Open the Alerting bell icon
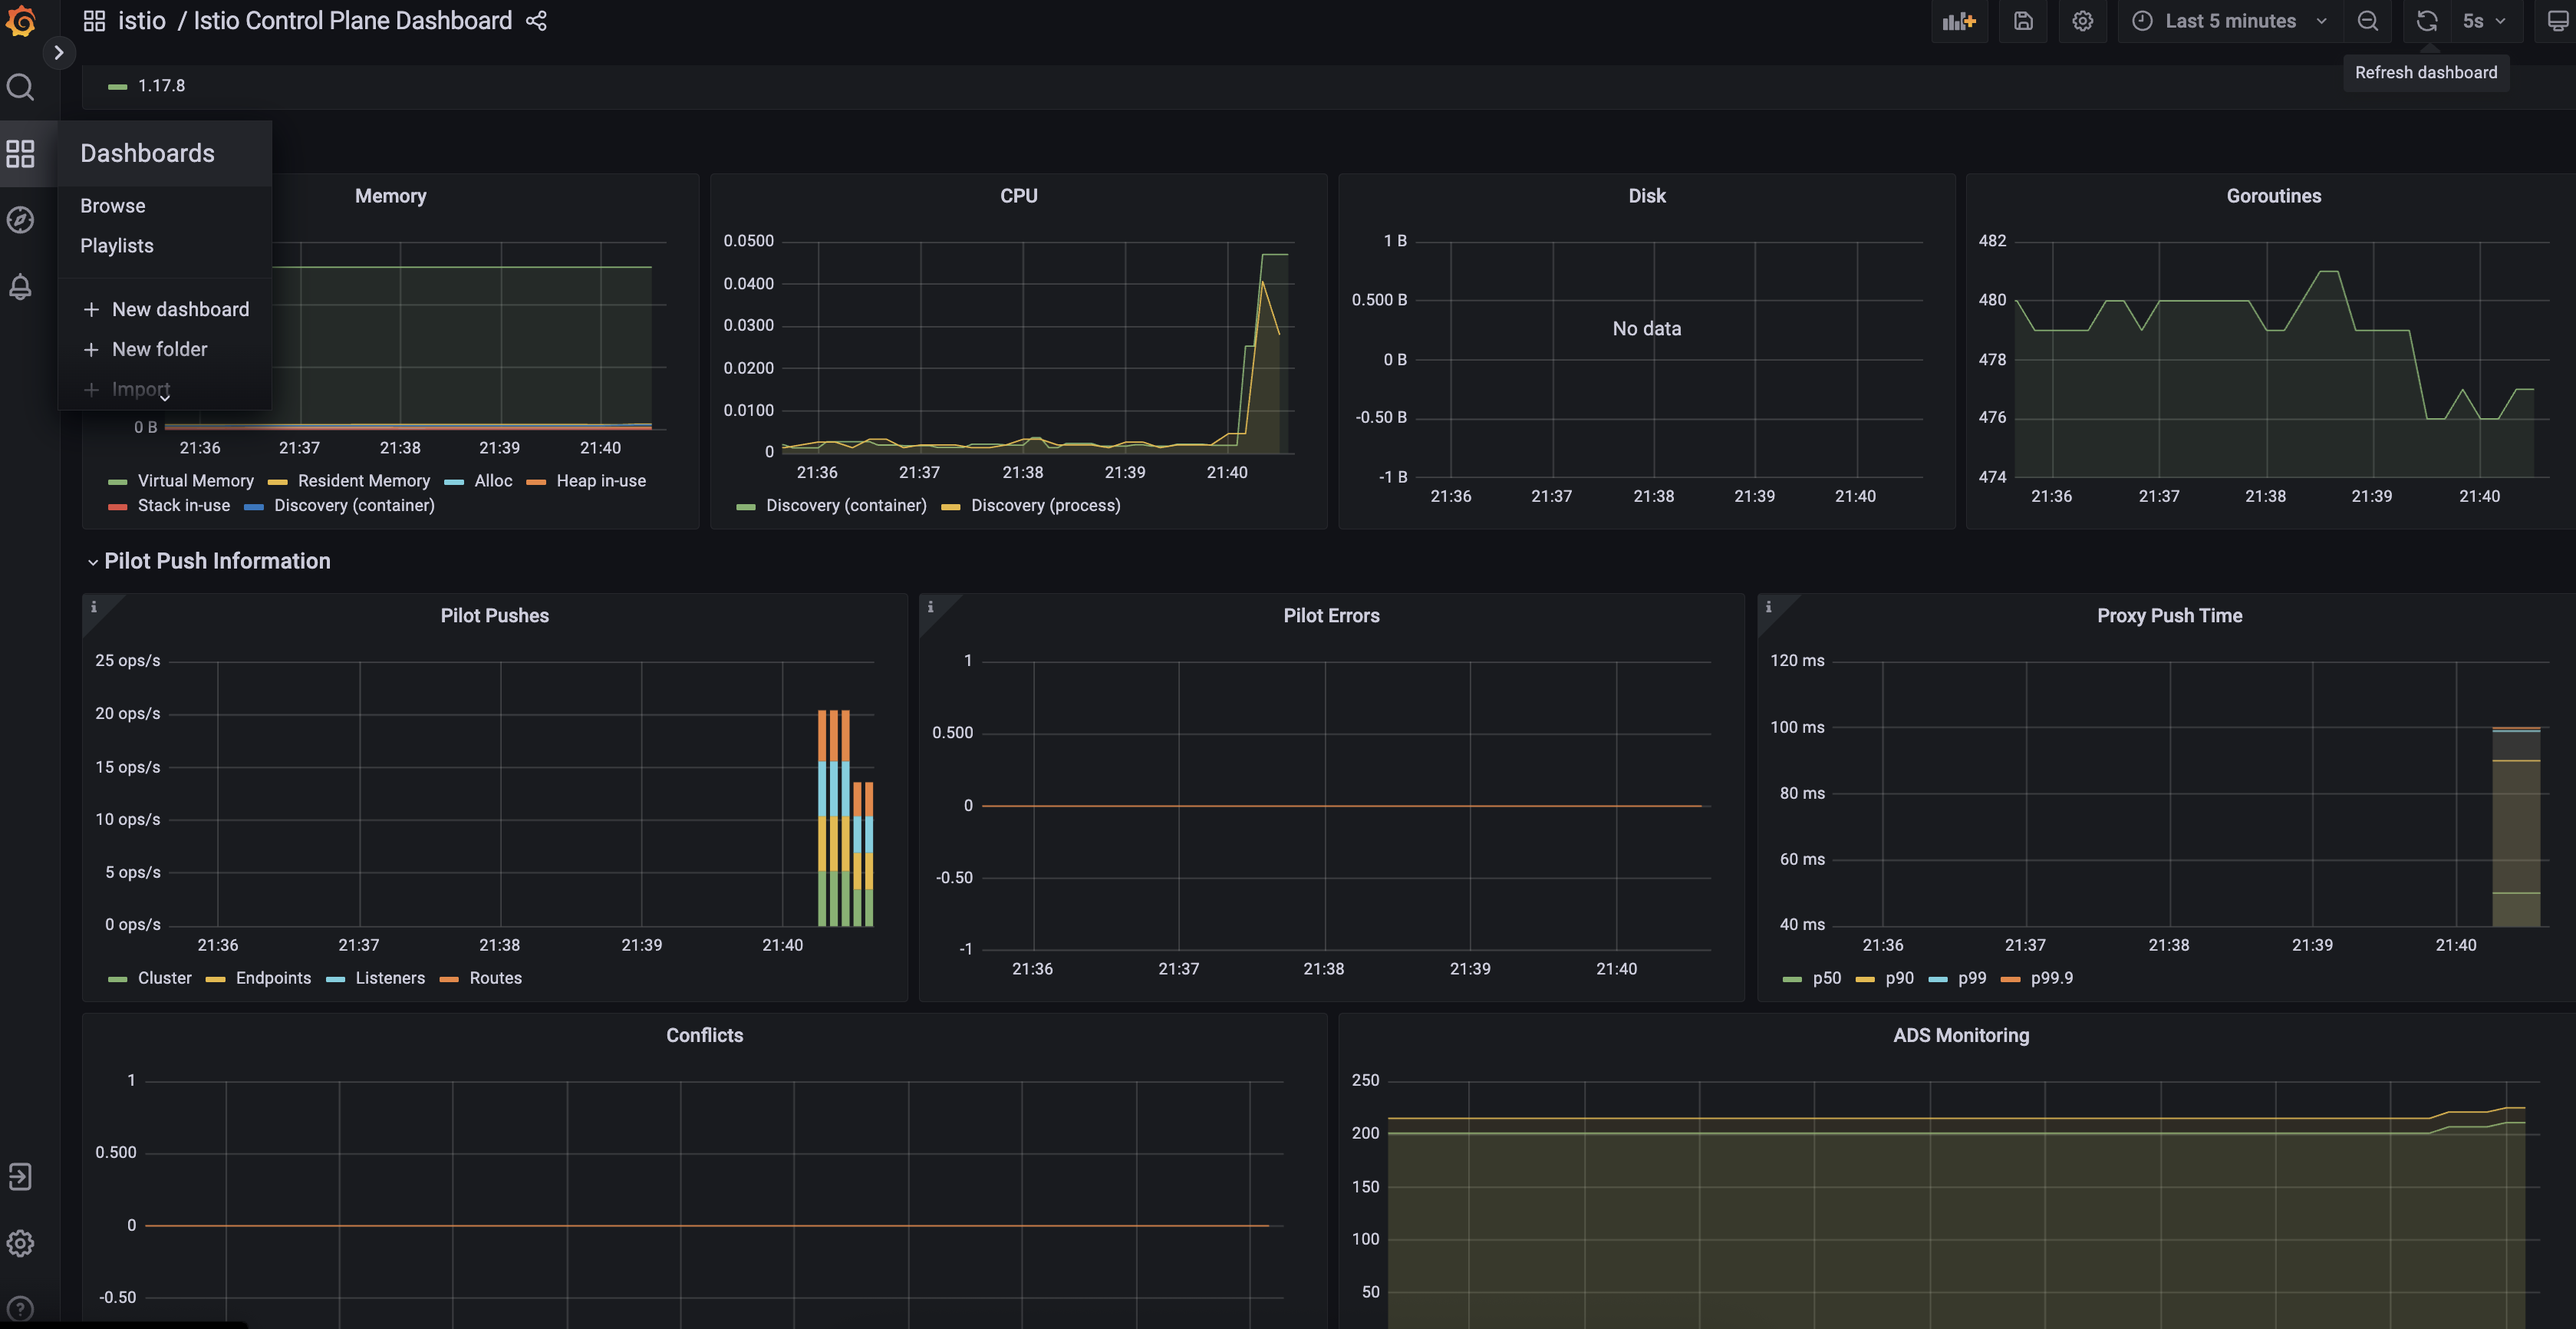This screenshot has width=2576, height=1329. coord(21,287)
